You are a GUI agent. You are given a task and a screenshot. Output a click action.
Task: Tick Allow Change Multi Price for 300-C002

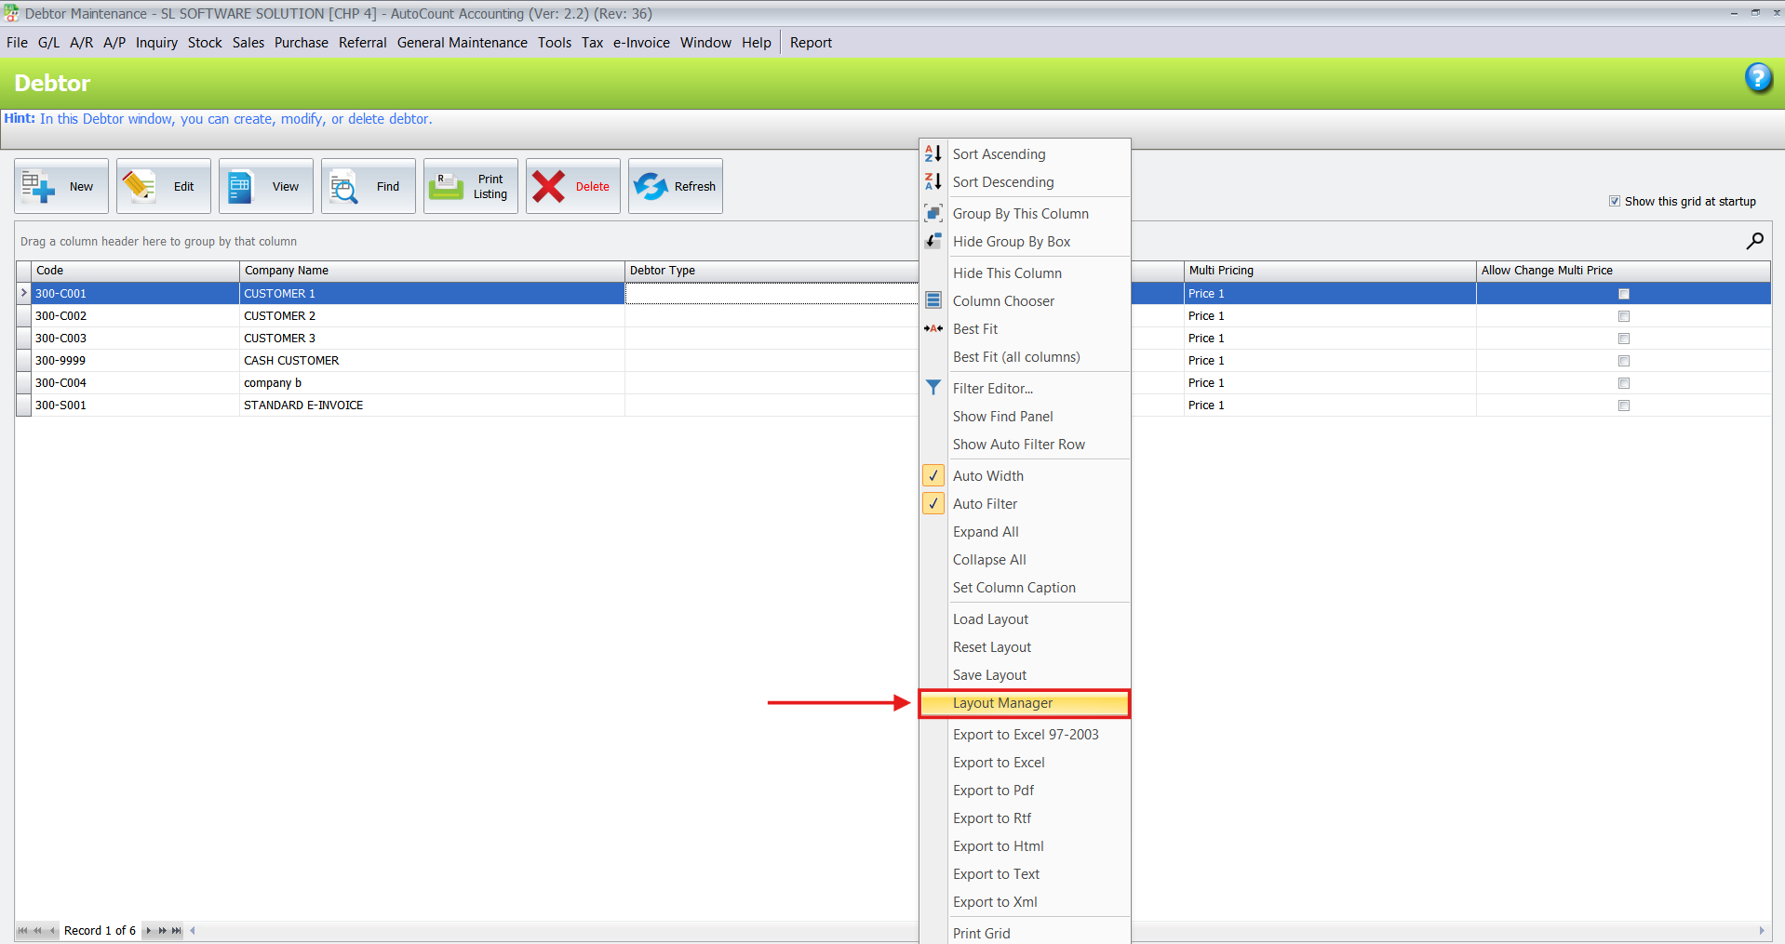point(1623,316)
